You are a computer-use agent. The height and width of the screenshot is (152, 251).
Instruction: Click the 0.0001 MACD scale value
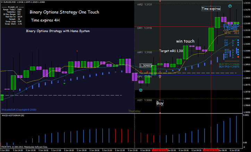(246, 115)
